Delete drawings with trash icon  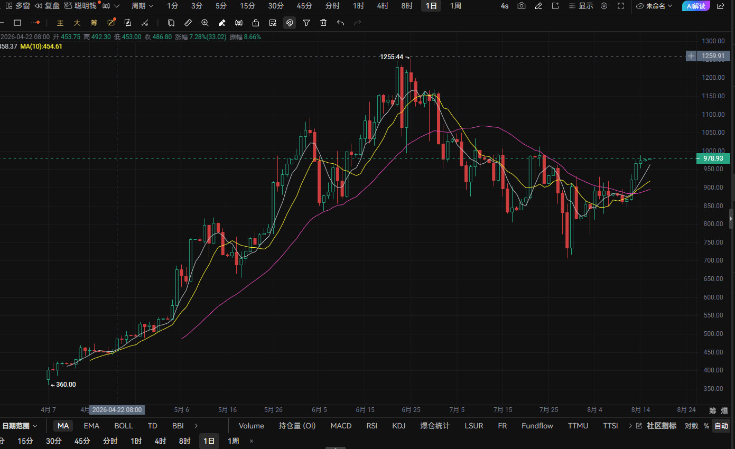(323, 23)
